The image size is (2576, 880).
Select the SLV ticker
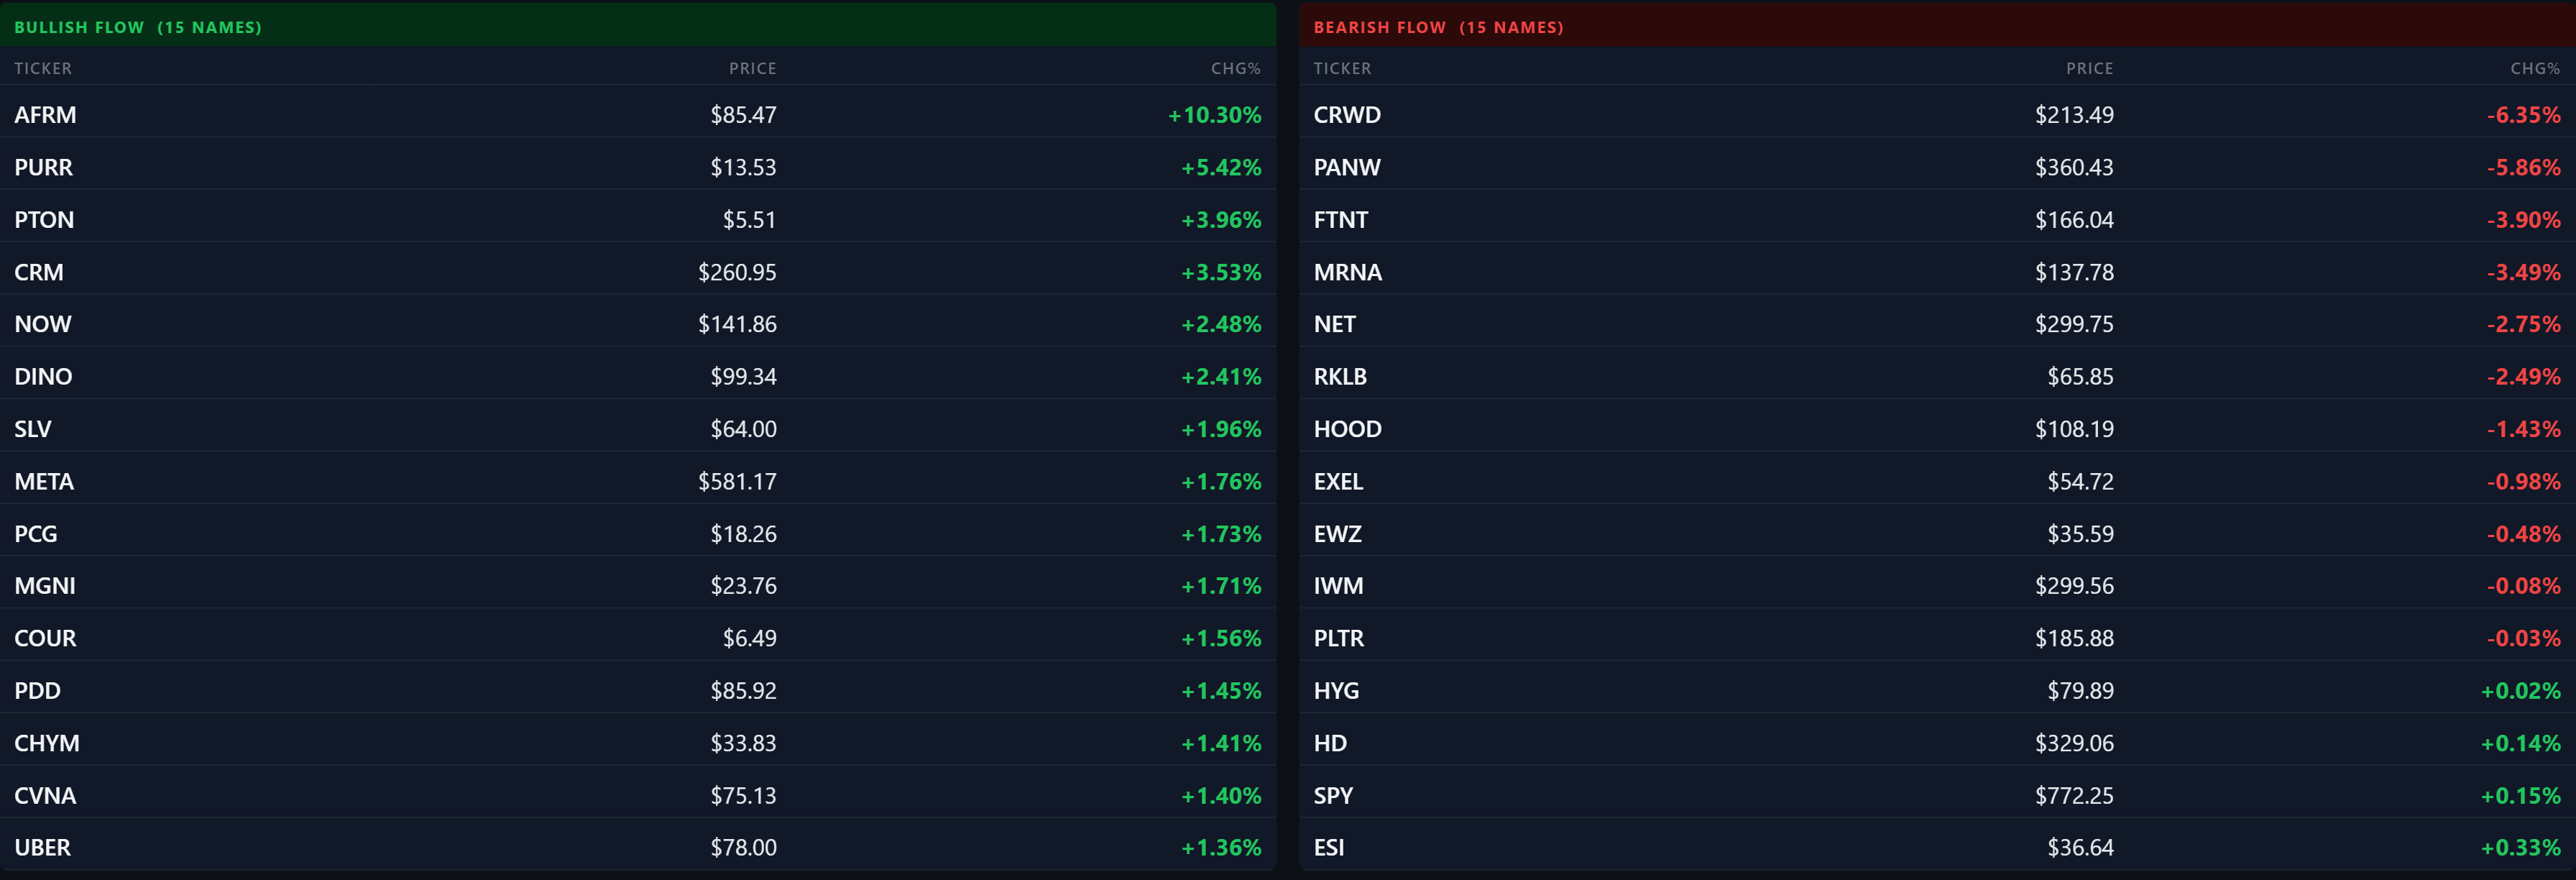pos(33,429)
